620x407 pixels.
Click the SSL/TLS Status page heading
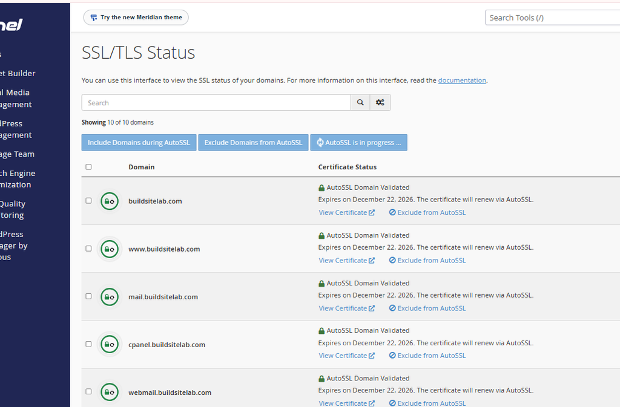coord(139,53)
